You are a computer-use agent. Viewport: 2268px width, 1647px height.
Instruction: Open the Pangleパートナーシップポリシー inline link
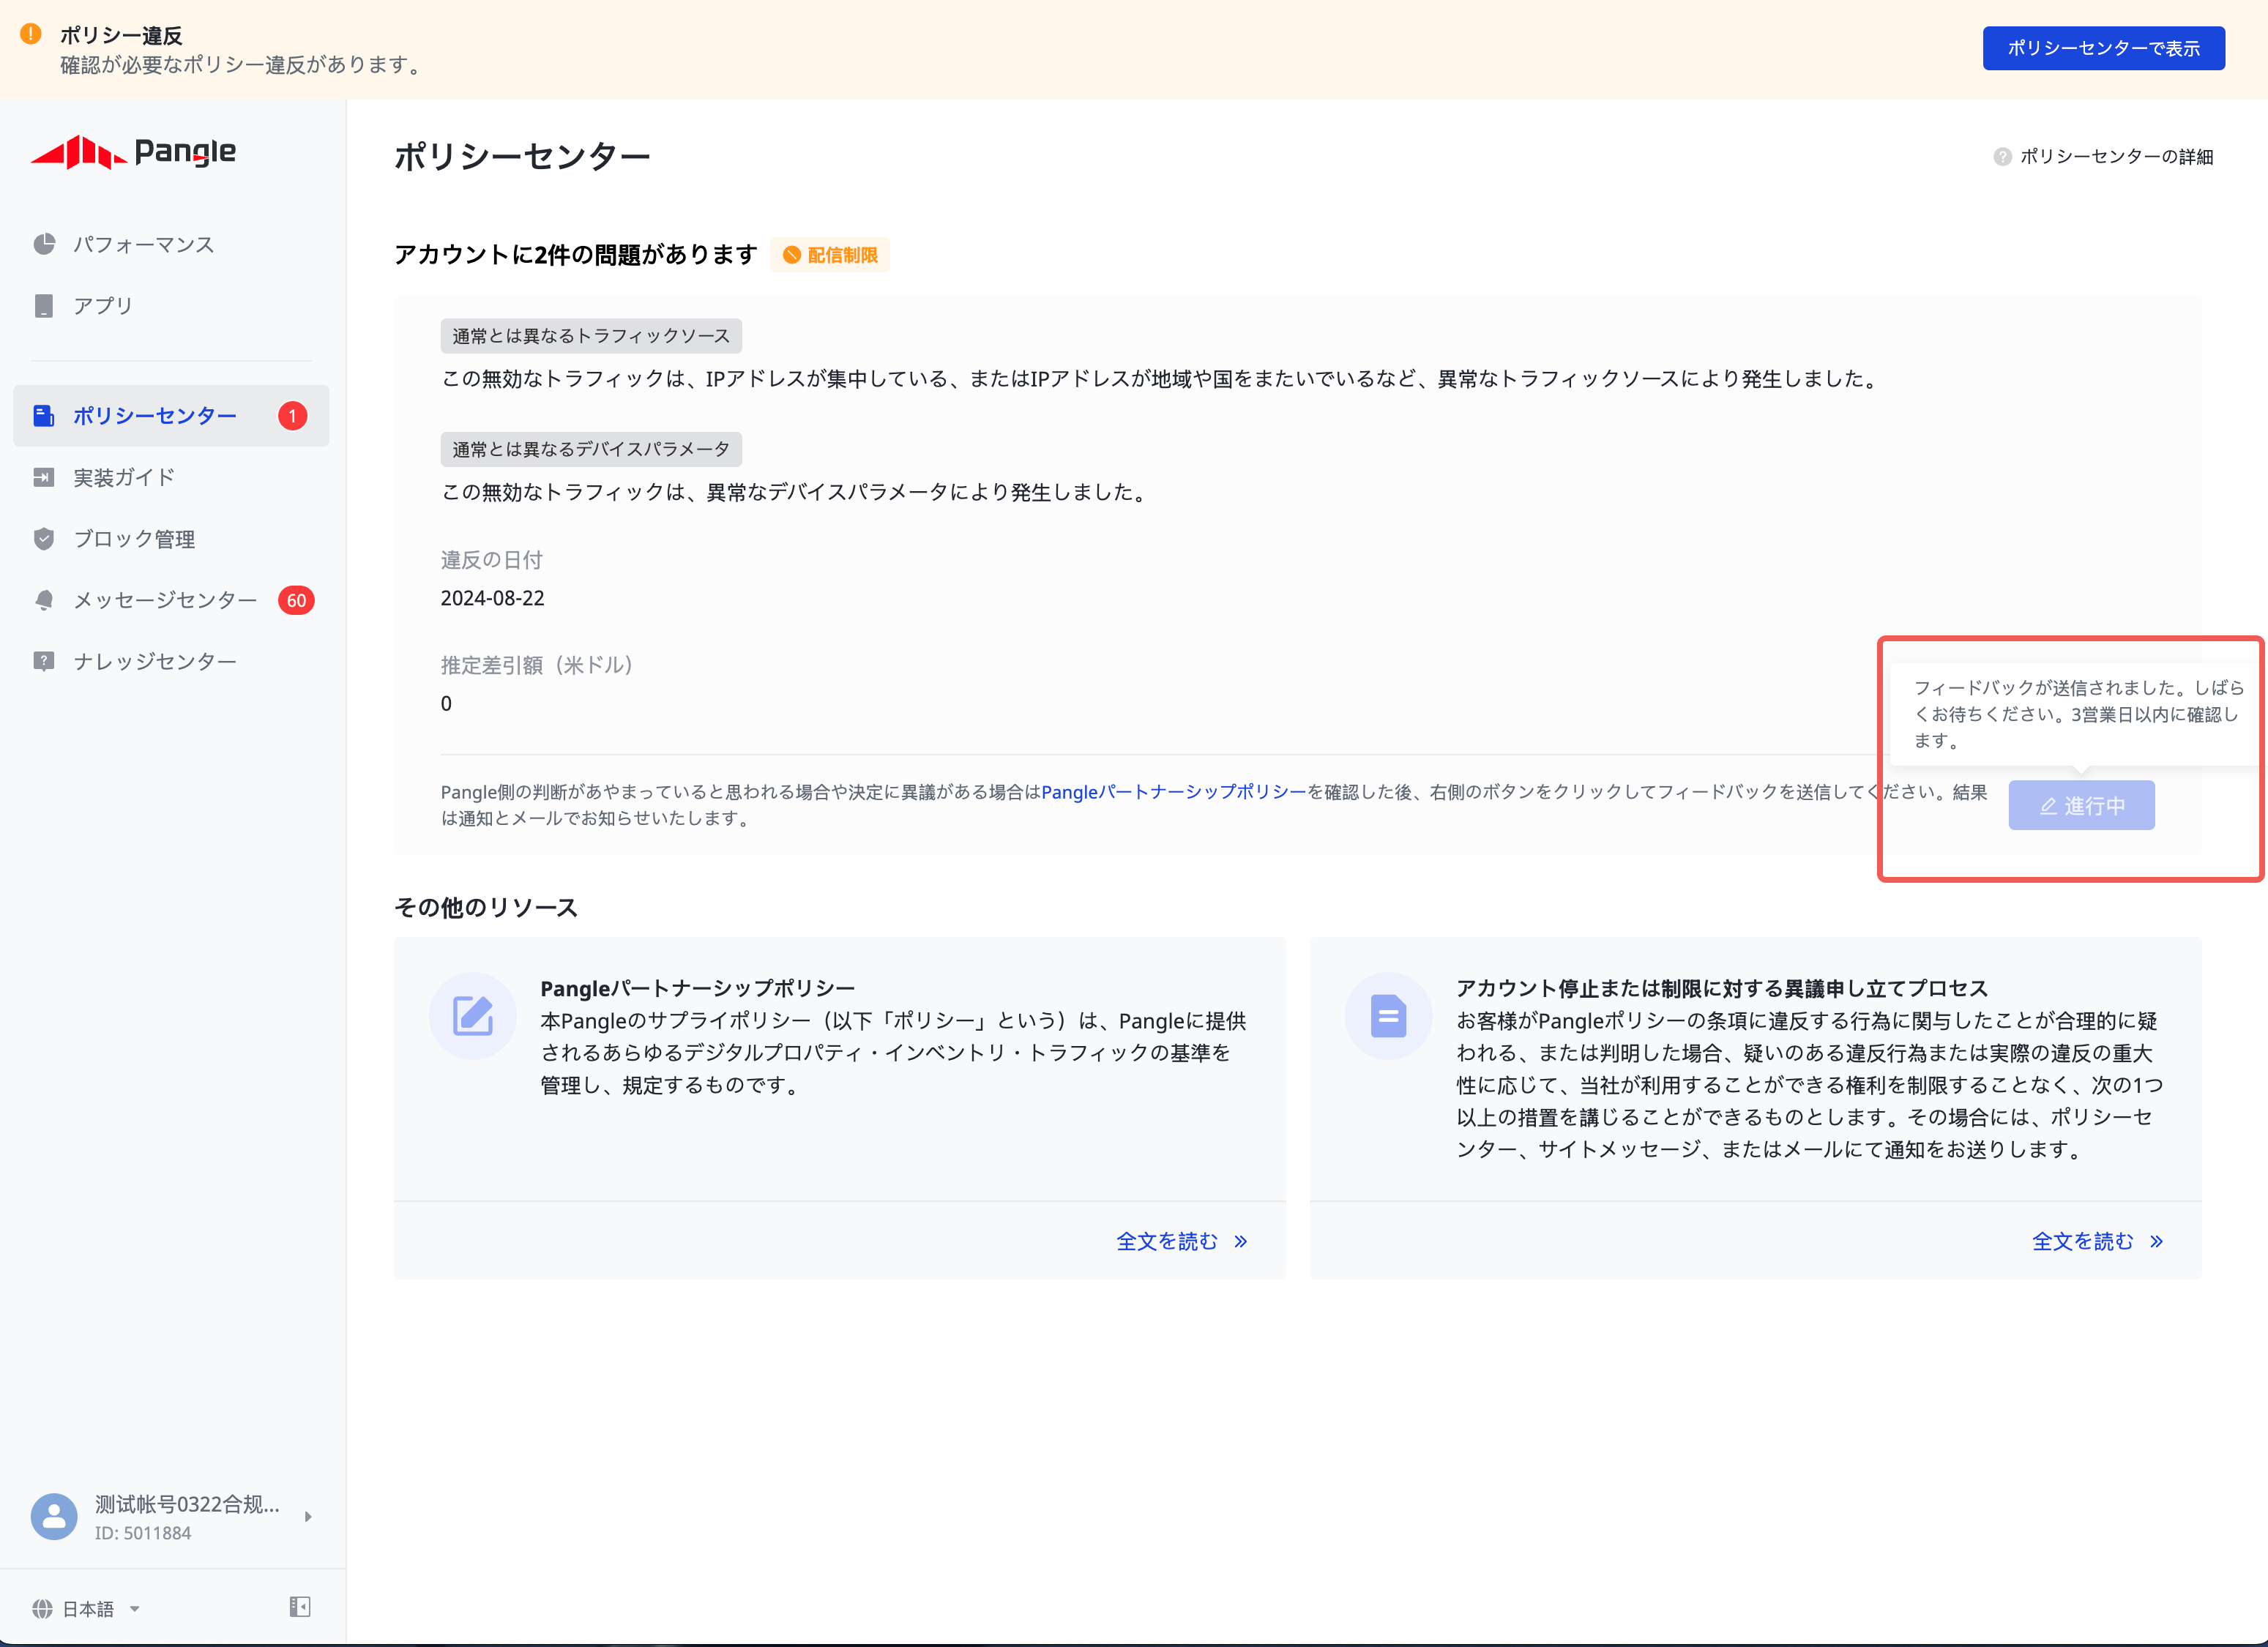(1174, 792)
